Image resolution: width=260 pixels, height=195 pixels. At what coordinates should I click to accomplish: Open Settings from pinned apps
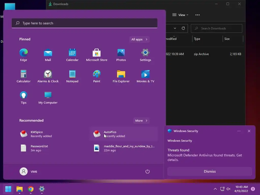point(145,55)
